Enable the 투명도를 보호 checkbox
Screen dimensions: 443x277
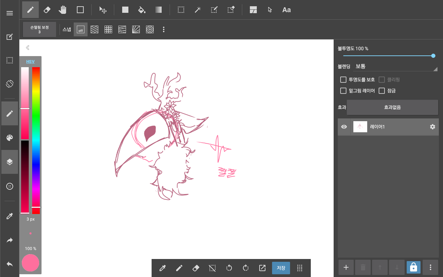(x=343, y=80)
